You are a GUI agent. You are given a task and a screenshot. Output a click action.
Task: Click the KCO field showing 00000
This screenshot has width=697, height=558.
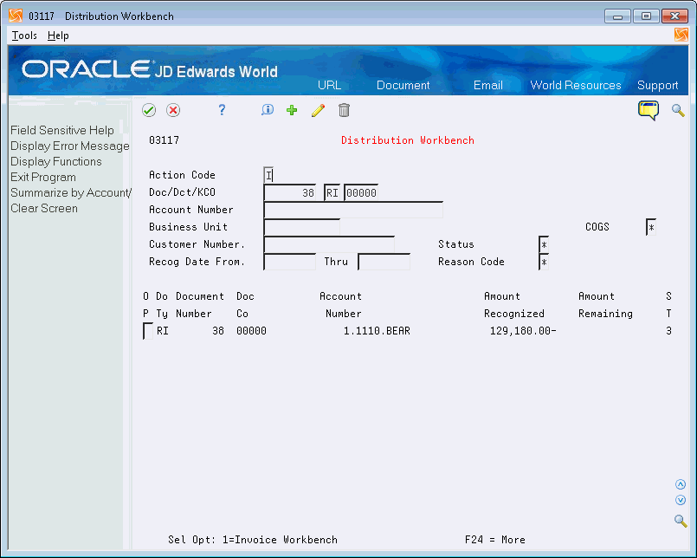361,192
